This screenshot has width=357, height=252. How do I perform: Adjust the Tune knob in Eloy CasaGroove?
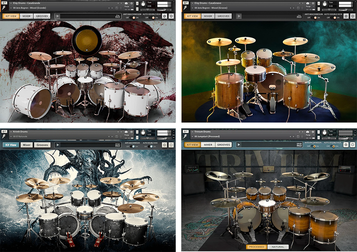pyautogui.click(x=324, y=4)
